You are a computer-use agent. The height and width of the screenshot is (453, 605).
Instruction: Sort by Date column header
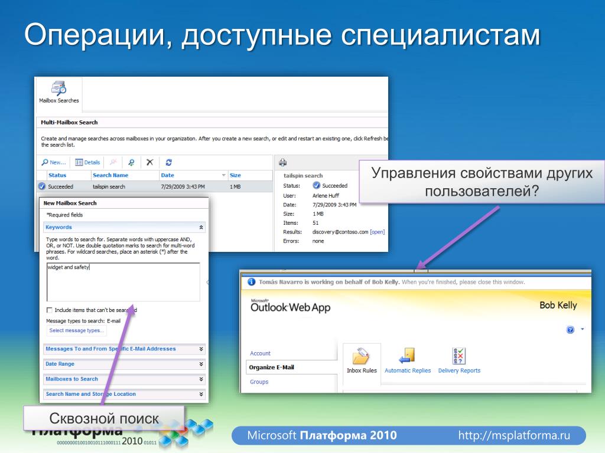point(167,175)
